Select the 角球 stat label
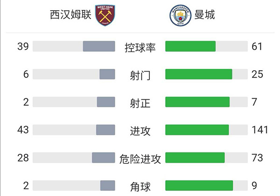This screenshot has height=196, width=280. click(x=140, y=187)
